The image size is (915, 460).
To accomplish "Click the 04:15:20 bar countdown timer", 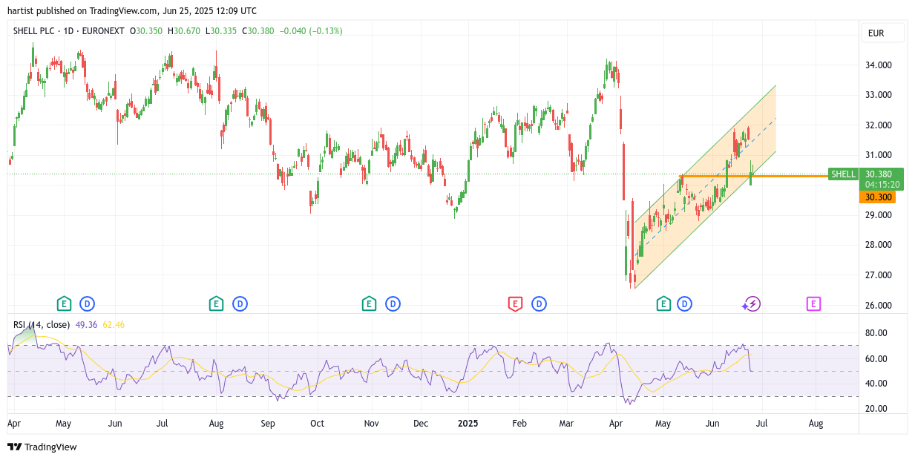I will click(882, 184).
